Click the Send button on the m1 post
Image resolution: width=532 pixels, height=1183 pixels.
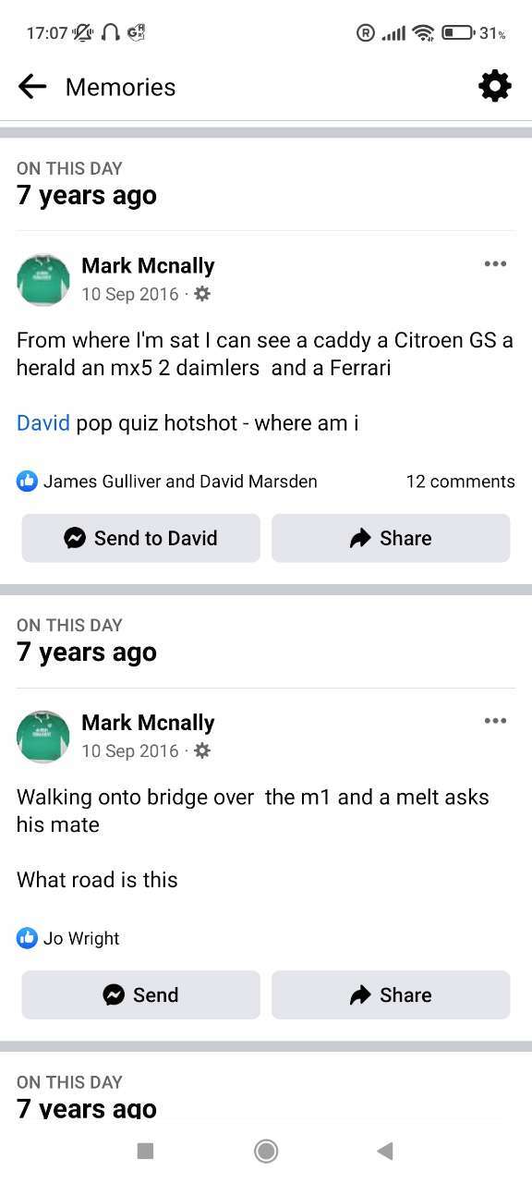click(141, 994)
